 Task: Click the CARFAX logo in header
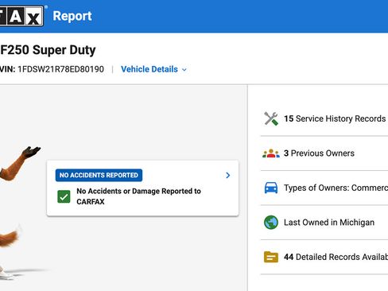tap(21, 16)
